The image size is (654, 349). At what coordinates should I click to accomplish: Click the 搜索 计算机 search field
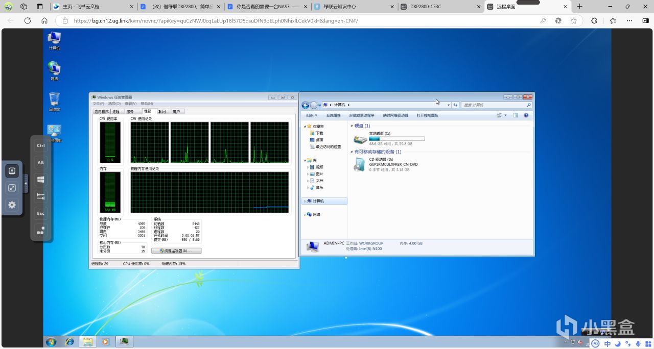click(493, 105)
